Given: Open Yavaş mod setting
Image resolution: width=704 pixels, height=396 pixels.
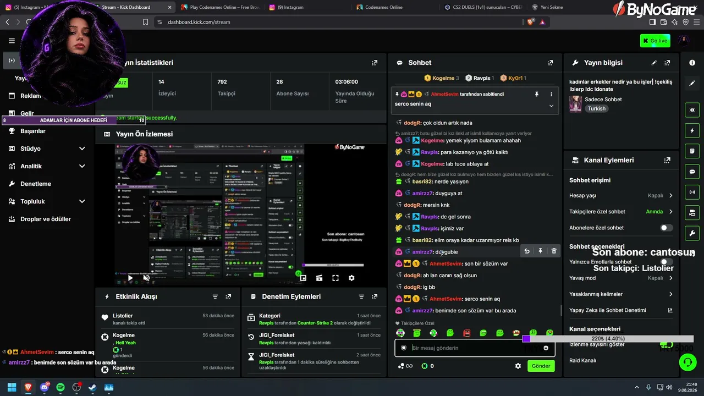Looking at the screenshot, I should click(621, 278).
